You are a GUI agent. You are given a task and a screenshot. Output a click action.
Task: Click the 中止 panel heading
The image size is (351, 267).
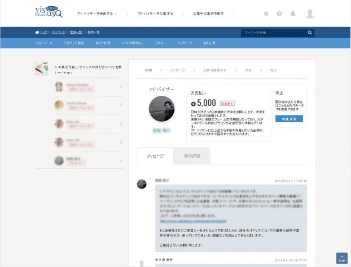point(279,93)
